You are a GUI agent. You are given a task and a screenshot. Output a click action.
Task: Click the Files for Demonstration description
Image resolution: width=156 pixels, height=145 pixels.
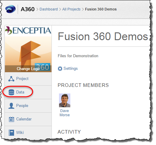point(78,56)
